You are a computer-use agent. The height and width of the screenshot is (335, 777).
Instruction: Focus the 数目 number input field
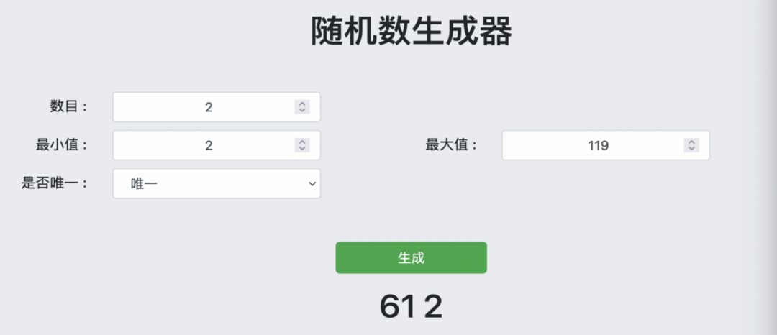click(209, 107)
